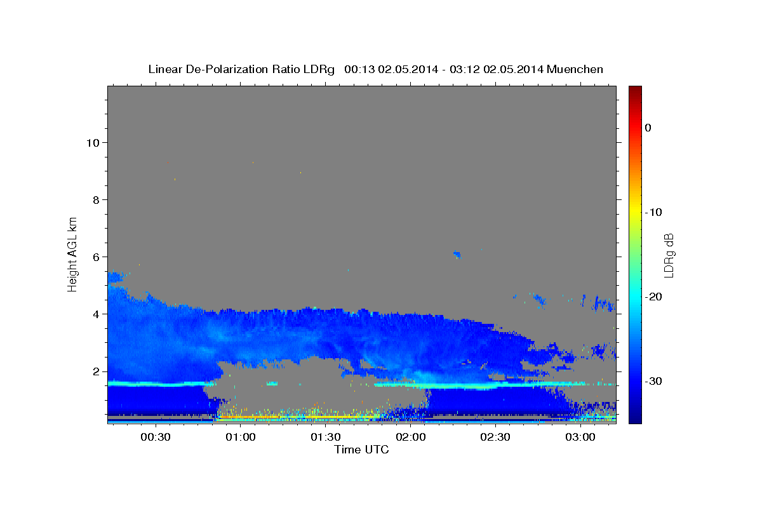Click the 02:00 time tick label

[x=410, y=438]
